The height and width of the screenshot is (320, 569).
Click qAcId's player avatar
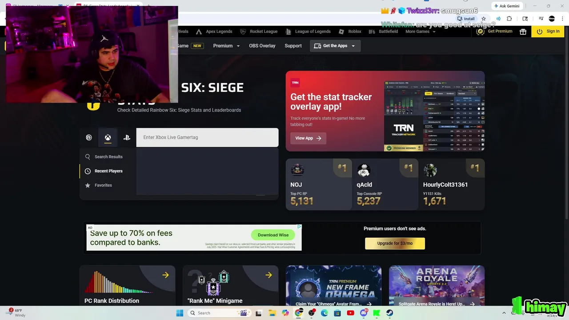364,170
